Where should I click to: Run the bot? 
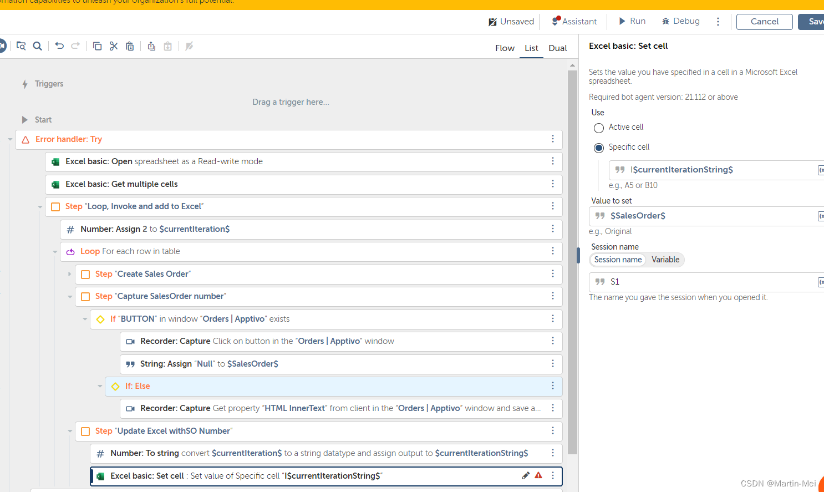pos(632,21)
